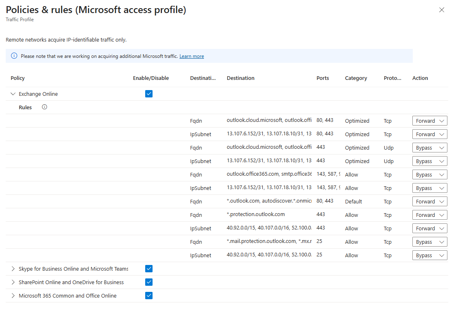Viewport: 456px width, 331px height.
Task: Toggle the Skype for Business Online checkbox
Action: (149, 269)
